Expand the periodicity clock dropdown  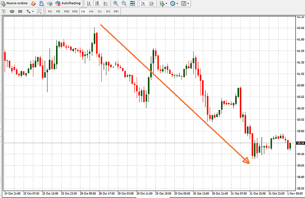pos(174,3)
